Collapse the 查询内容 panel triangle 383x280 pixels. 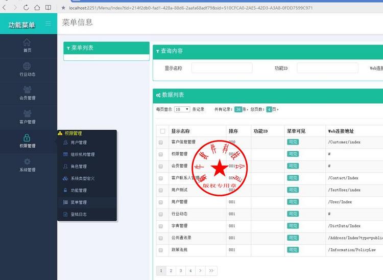tap(158, 51)
